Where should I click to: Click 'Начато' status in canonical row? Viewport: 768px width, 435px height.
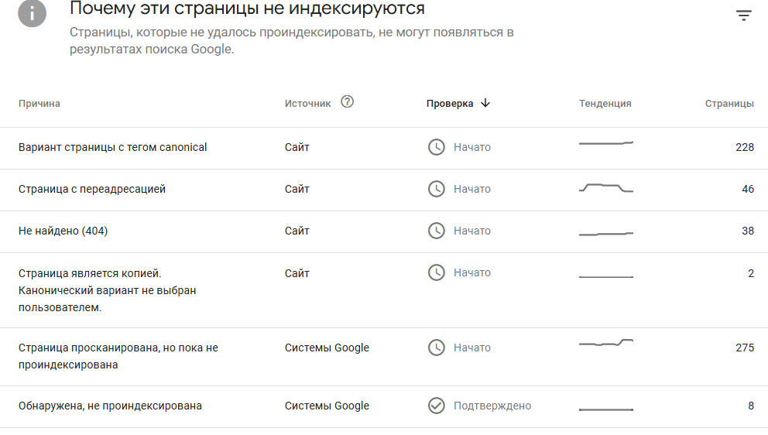(x=472, y=147)
